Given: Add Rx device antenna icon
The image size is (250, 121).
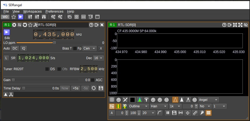Looking at the screenshot, I should (30, 17).
